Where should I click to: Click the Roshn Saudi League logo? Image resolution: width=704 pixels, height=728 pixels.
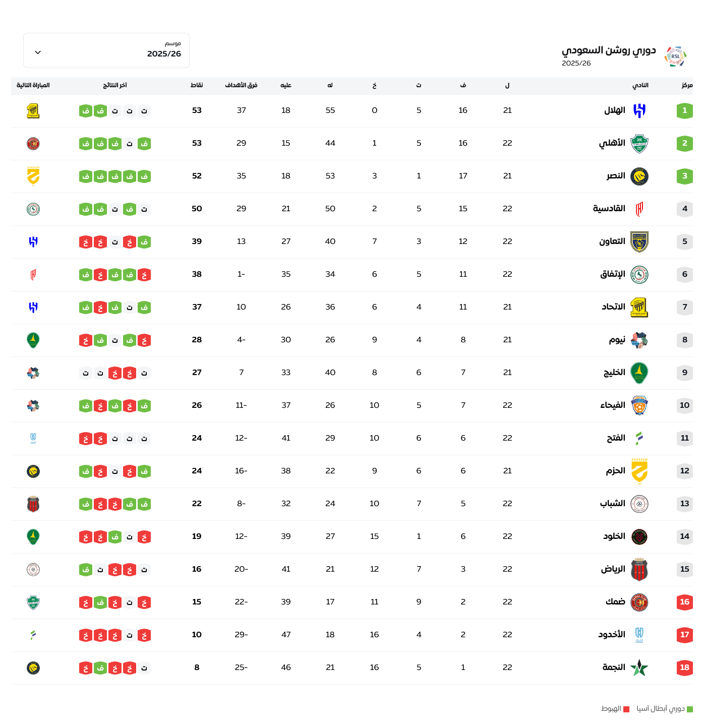tap(675, 56)
